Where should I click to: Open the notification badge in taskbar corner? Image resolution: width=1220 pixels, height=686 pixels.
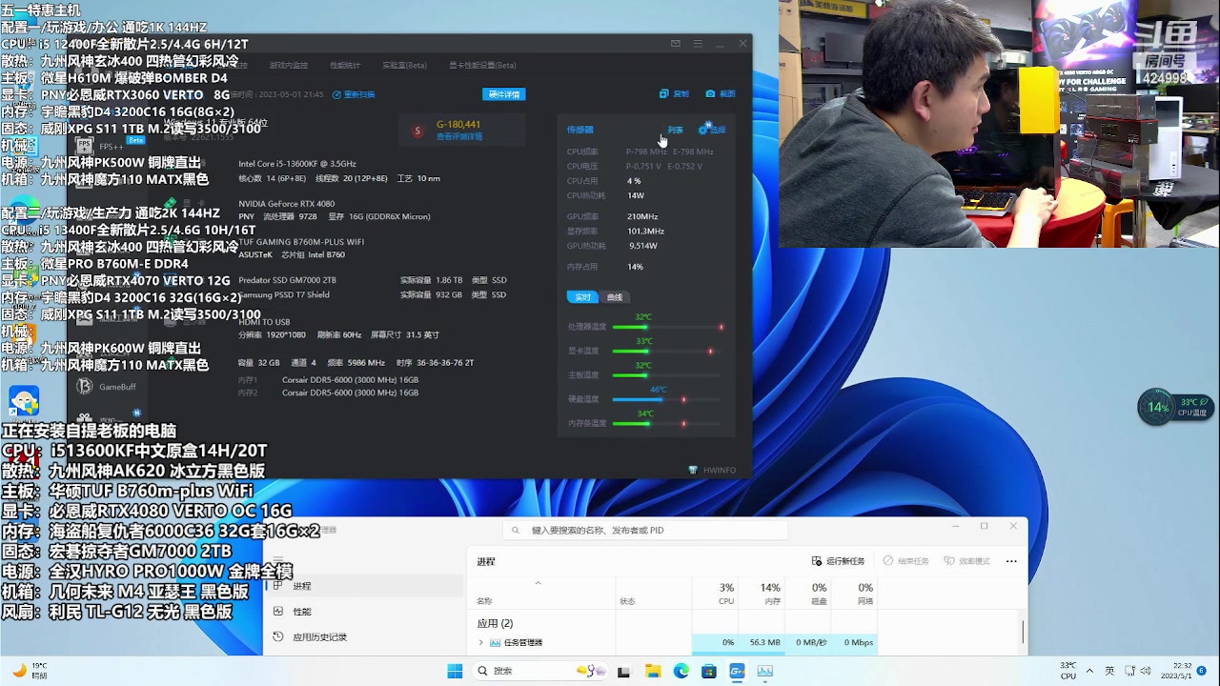[x=1202, y=671]
